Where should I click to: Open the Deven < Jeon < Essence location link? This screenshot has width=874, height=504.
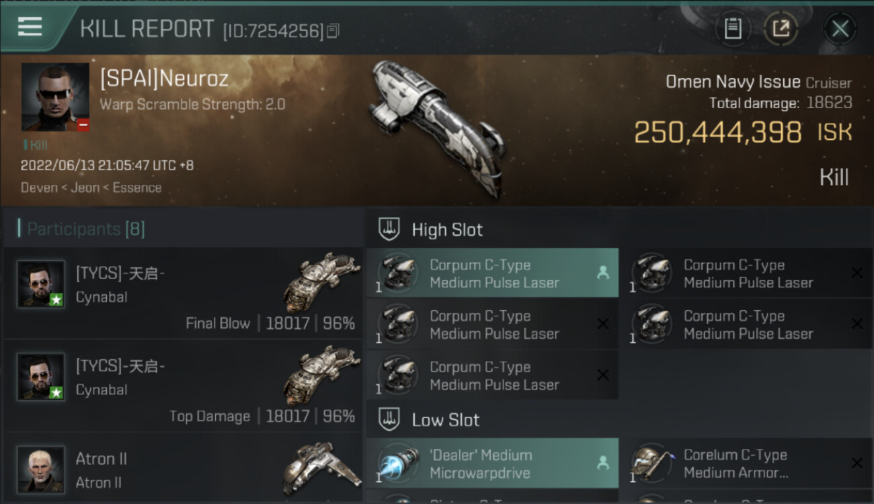click(91, 187)
